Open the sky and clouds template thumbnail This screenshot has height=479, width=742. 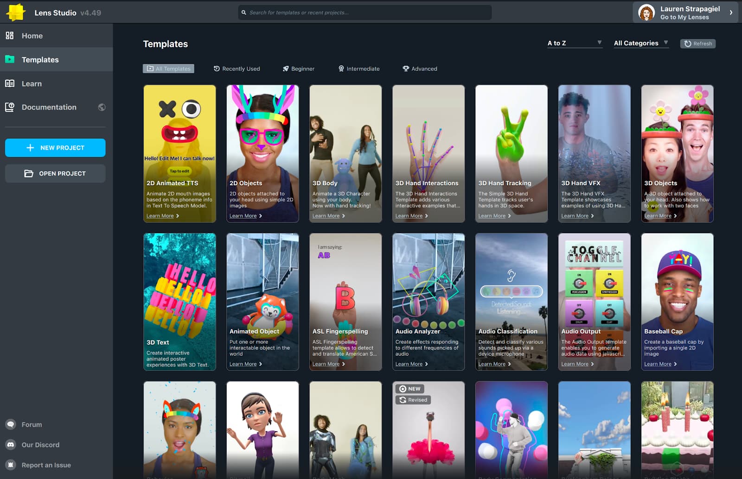tap(595, 430)
